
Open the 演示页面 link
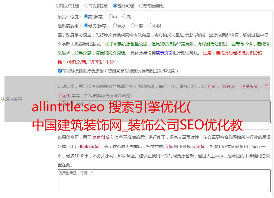tap(164, 53)
